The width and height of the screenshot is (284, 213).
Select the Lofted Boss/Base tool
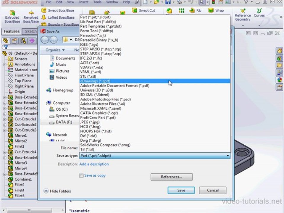(x=58, y=17)
